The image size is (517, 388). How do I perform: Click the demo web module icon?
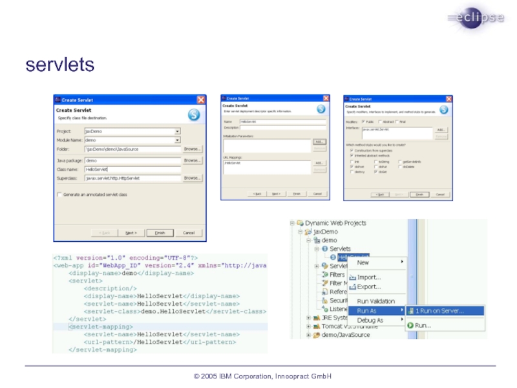pos(317,240)
